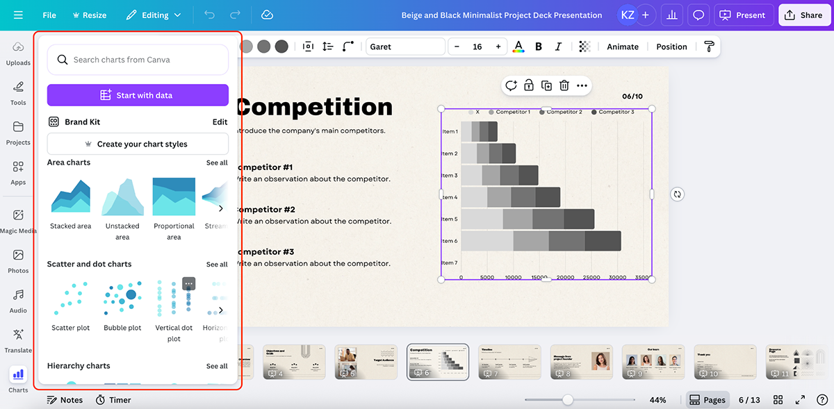Toggle the Notes panel open
The height and width of the screenshot is (409, 834).
coord(65,399)
